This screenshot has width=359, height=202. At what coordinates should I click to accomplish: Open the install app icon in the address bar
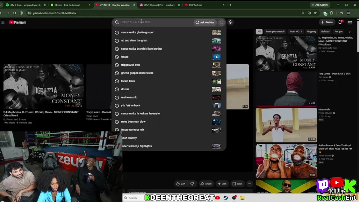(309, 13)
